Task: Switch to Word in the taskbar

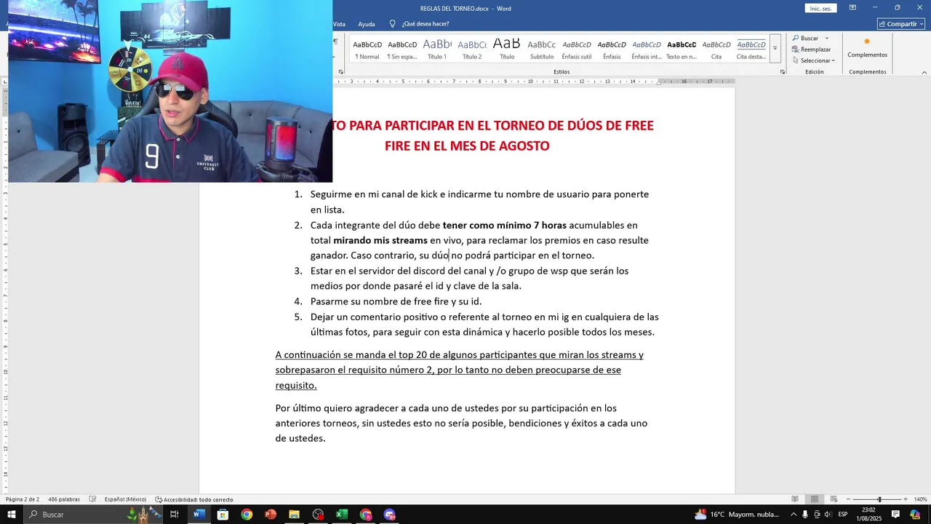Action: pyautogui.click(x=199, y=515)
